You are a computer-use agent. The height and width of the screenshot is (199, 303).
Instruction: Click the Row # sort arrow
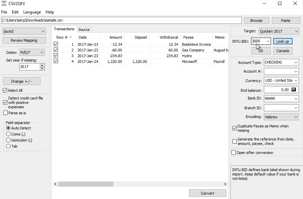[x=70, y=37]
